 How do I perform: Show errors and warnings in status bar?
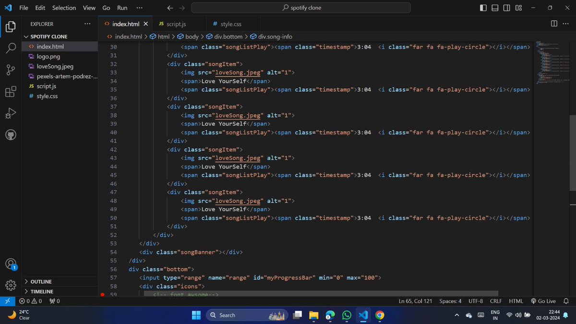click(30, 301)
